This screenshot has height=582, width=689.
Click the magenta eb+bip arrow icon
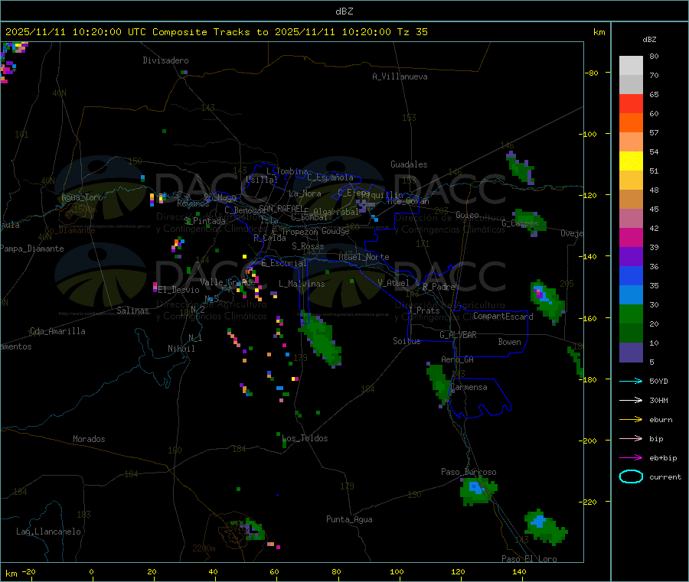[x=631, y=458]
